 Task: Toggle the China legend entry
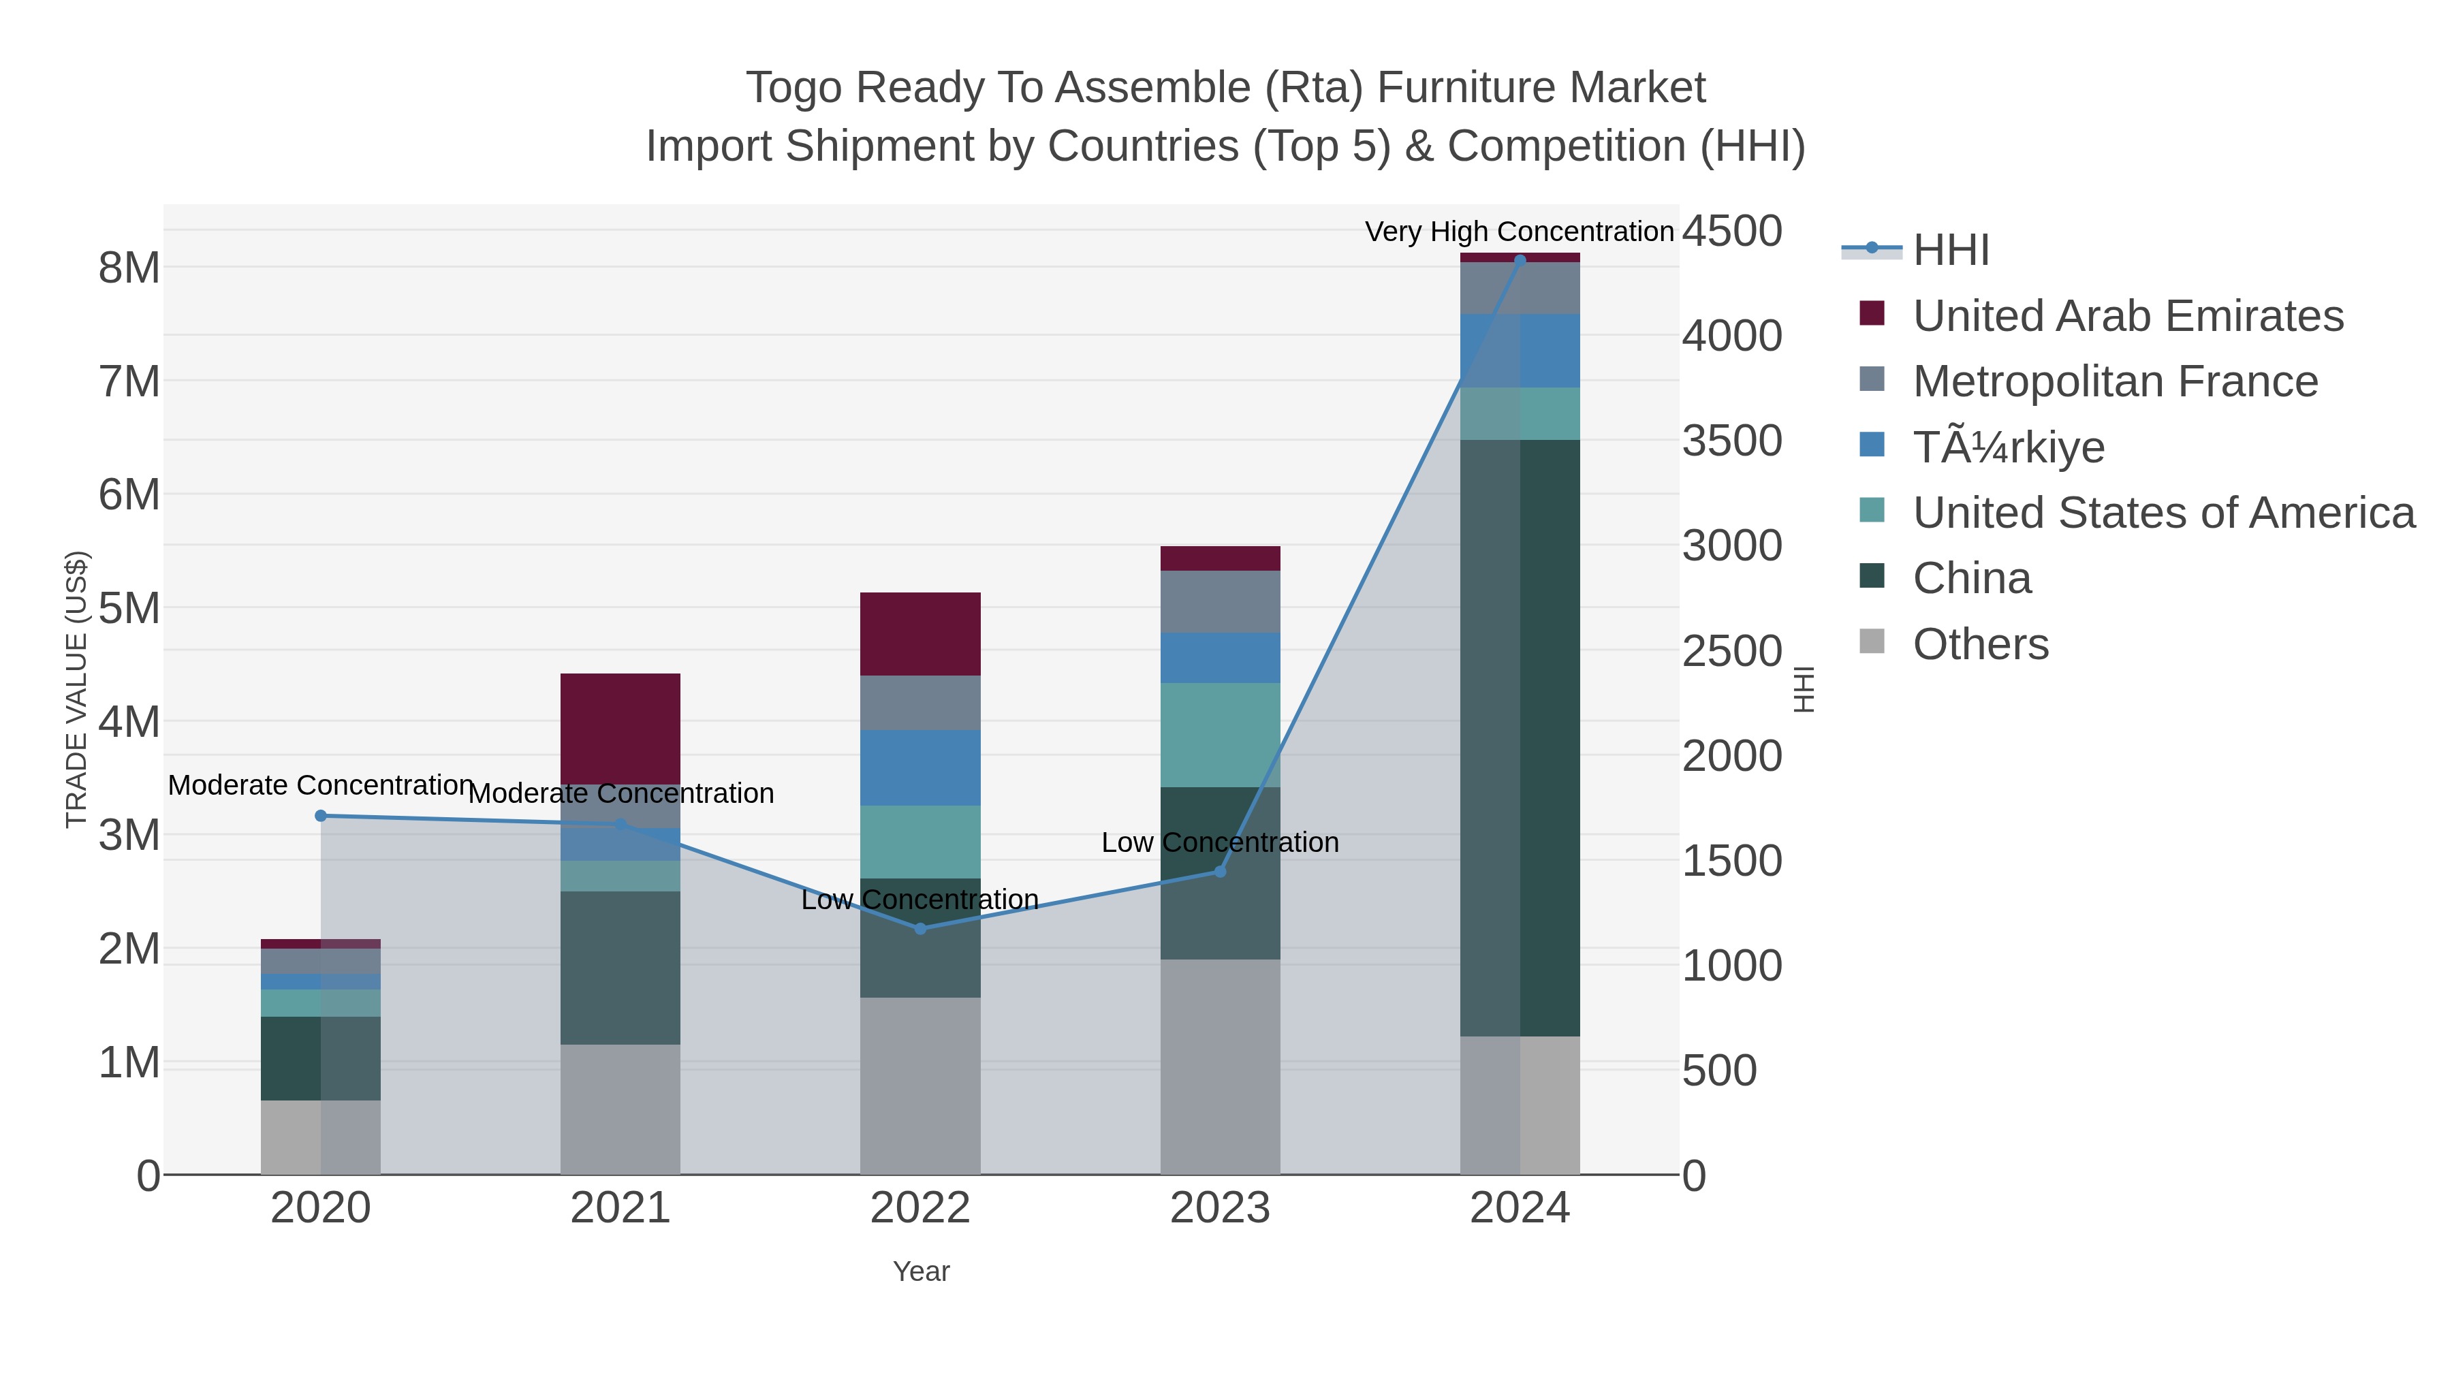point(1946,577)
